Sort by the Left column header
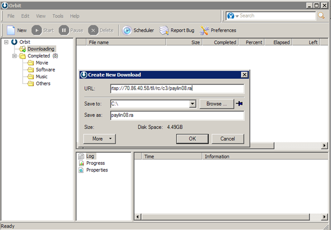Image resolution: width=331 pixels, height=230 pixels. [x=306, y=42]
